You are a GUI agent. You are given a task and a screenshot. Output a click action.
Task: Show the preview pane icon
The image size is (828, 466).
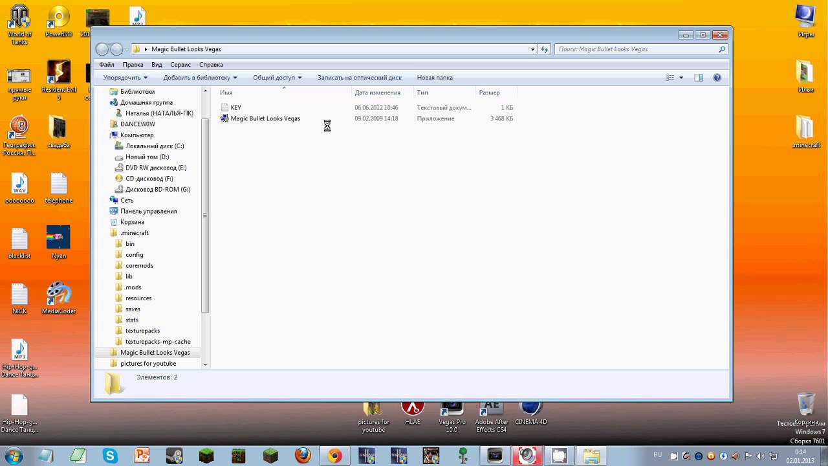pyautogui.click(x=698, y=78)
